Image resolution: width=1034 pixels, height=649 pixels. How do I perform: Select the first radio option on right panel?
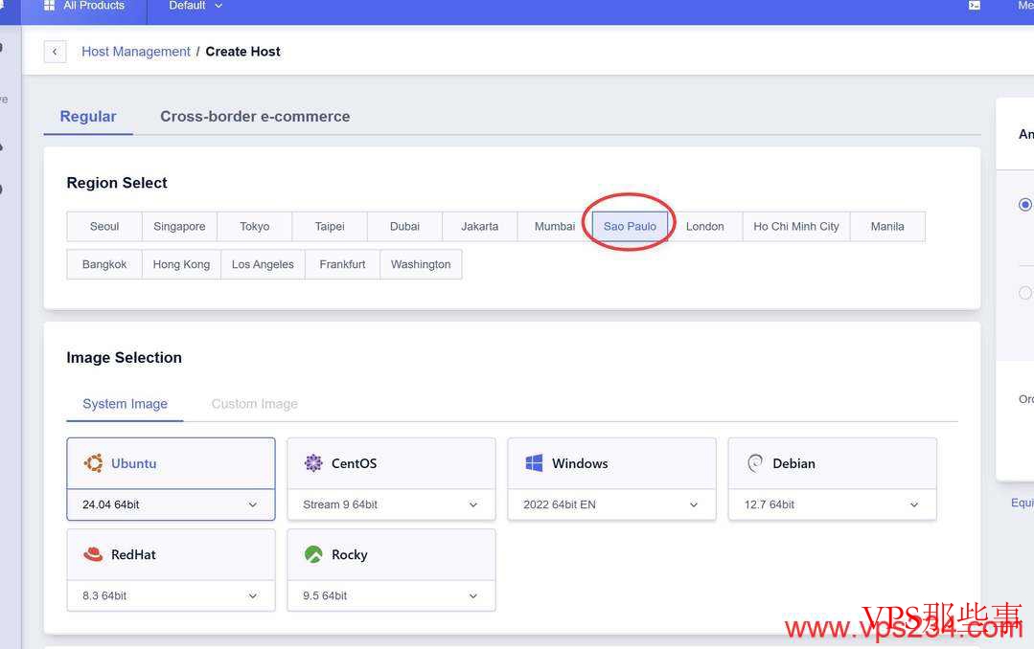pyautogui.click(x=1025, y=205)
